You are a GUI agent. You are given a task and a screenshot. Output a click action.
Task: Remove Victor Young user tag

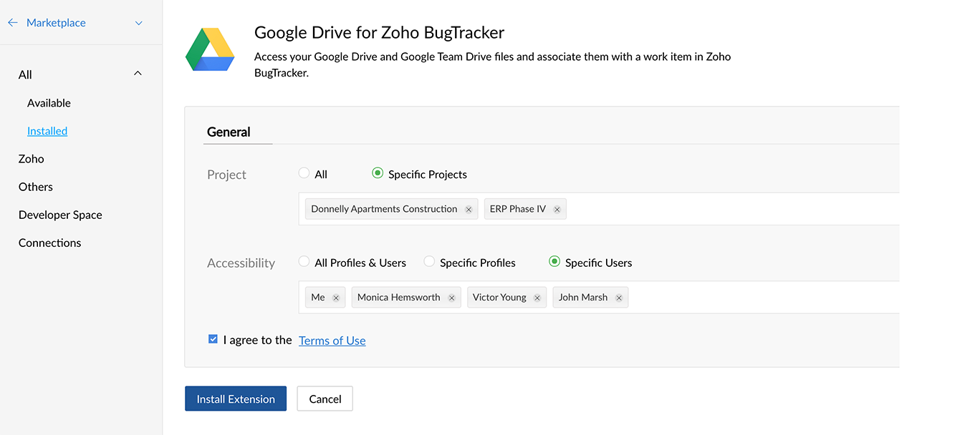click(x=537, y=298)
